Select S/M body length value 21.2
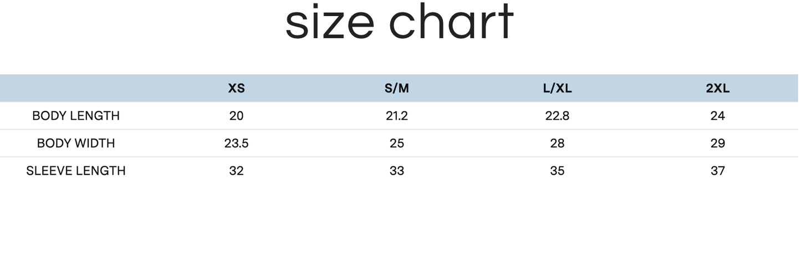801x255 pixels. [x=397, y=116]
